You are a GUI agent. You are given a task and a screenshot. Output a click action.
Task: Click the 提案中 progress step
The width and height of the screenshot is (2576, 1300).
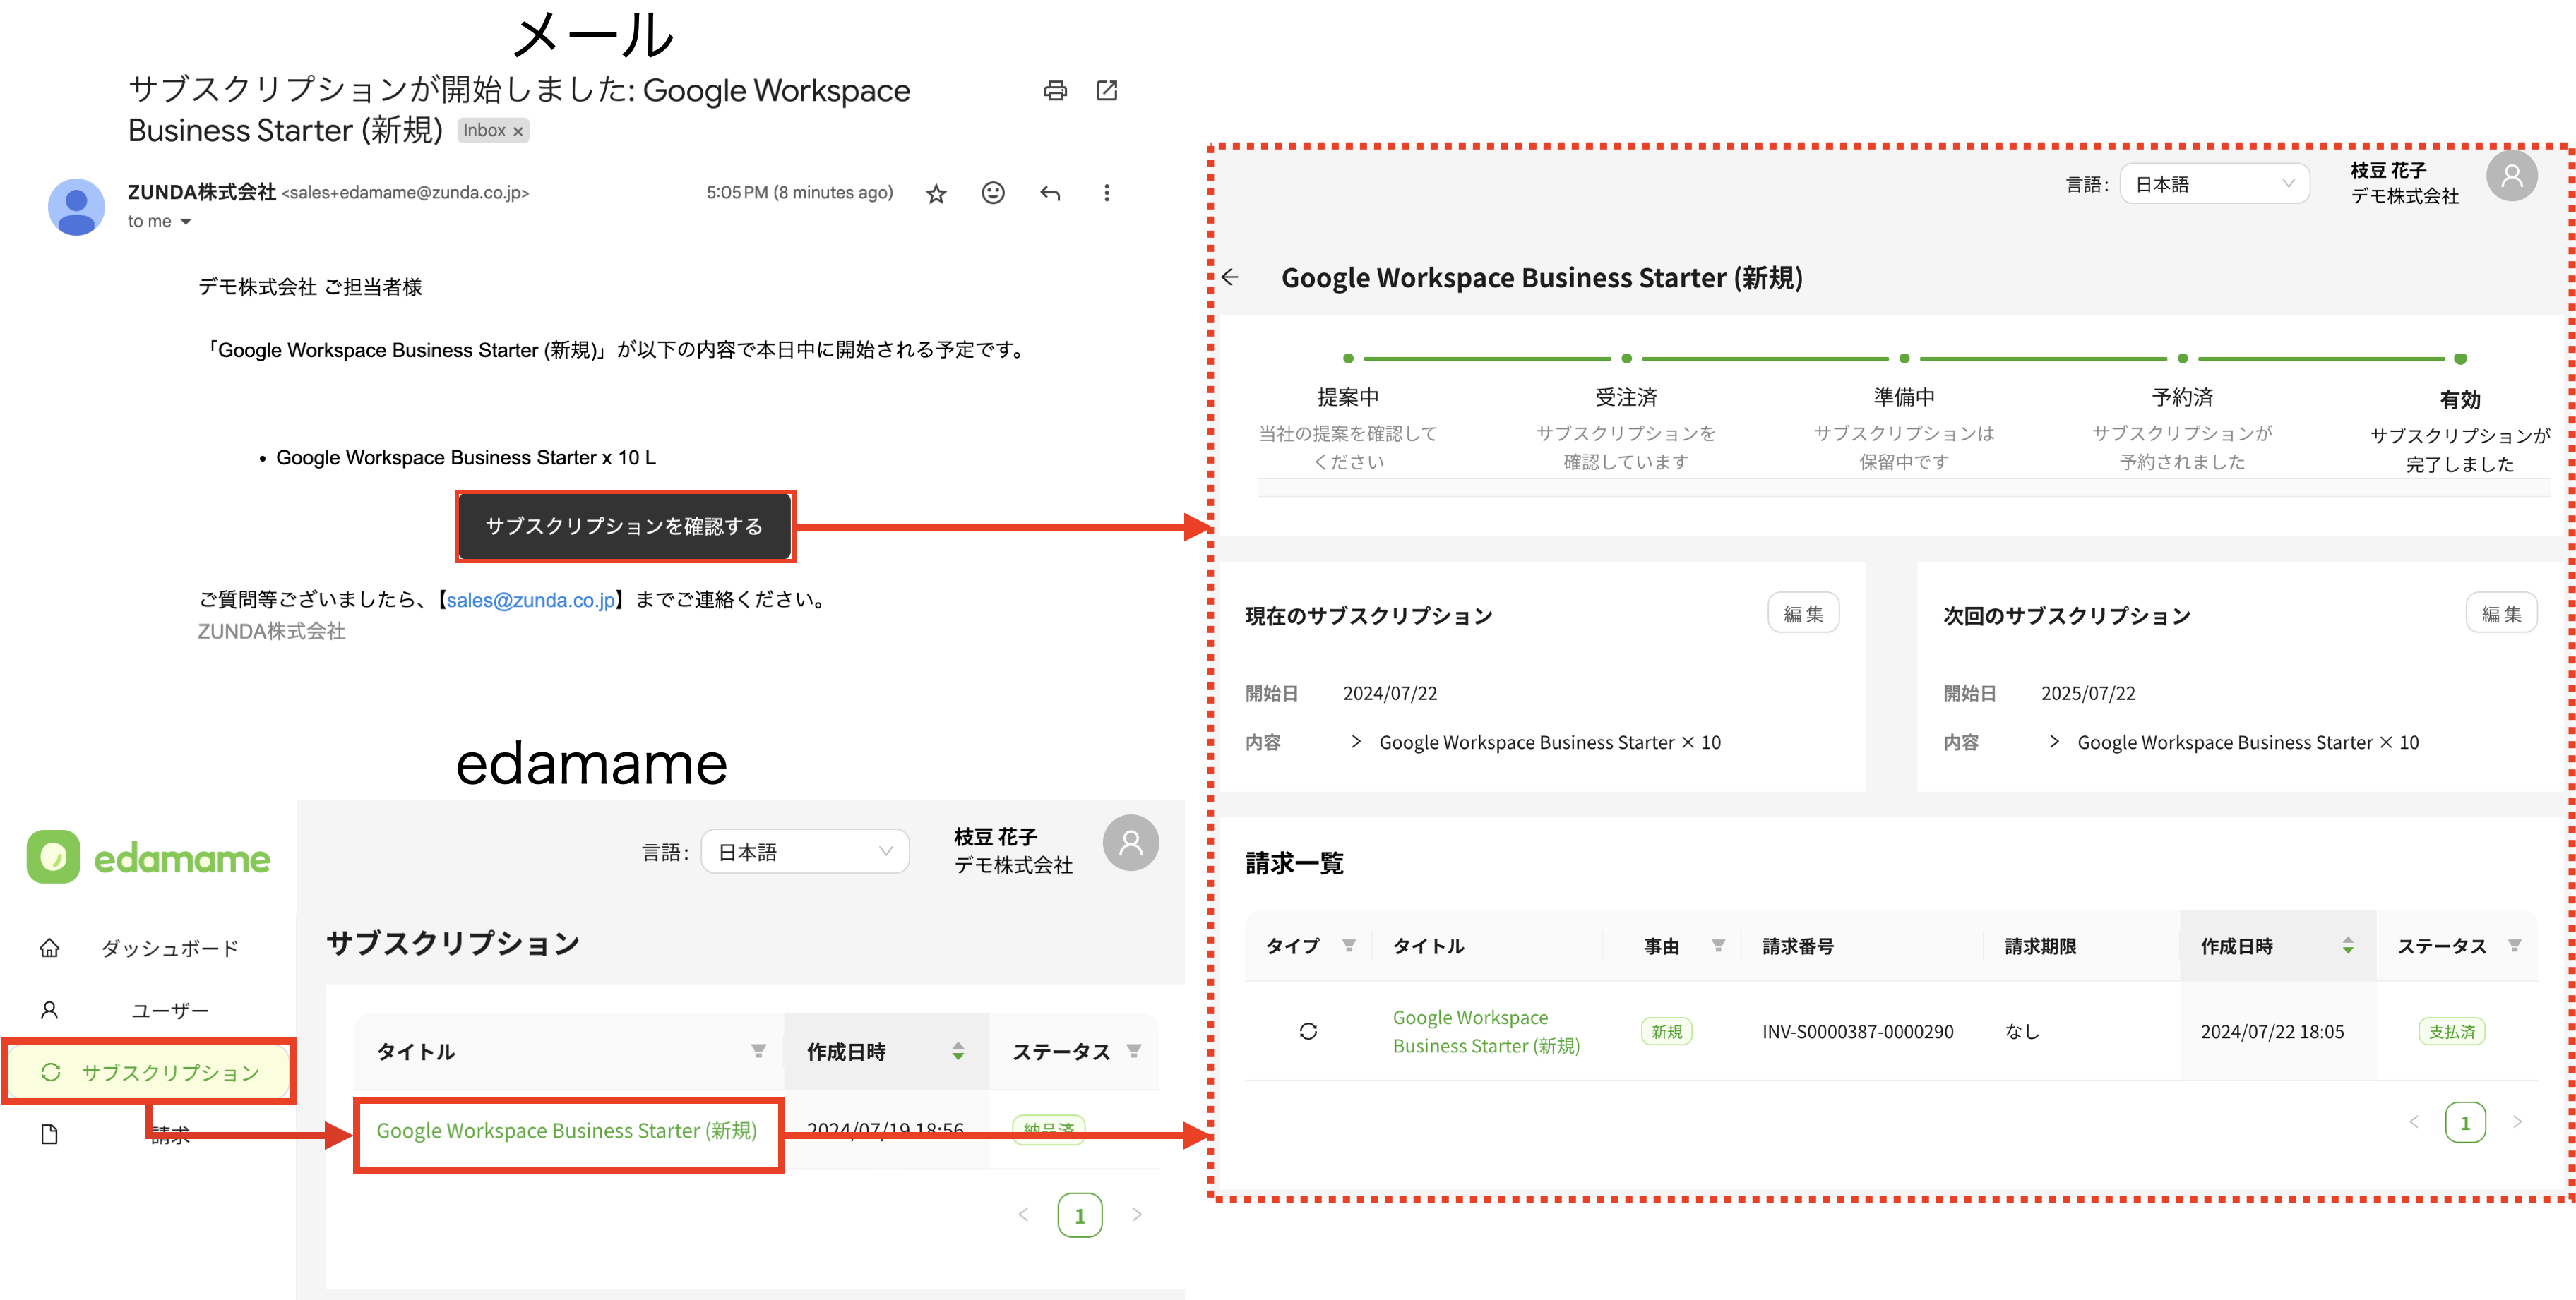tap(1348, 397)
